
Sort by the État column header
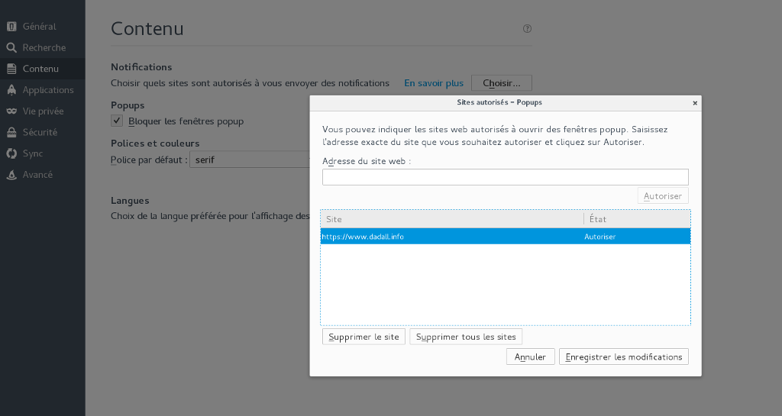point(638,219)
